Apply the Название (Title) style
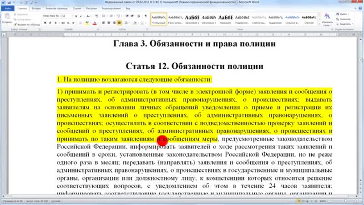 pyautogui.click(x=225, y=19)
